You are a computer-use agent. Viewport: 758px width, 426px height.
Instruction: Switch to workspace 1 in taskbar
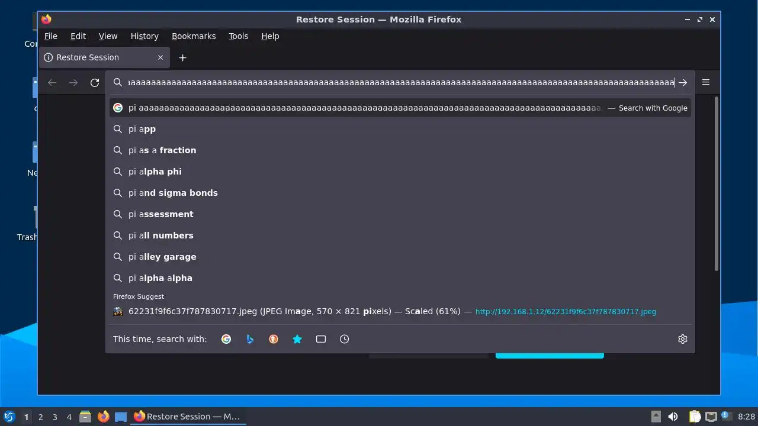(26, 417)
